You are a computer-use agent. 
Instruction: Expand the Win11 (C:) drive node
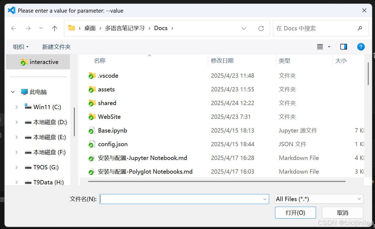[x=16, y=107]
